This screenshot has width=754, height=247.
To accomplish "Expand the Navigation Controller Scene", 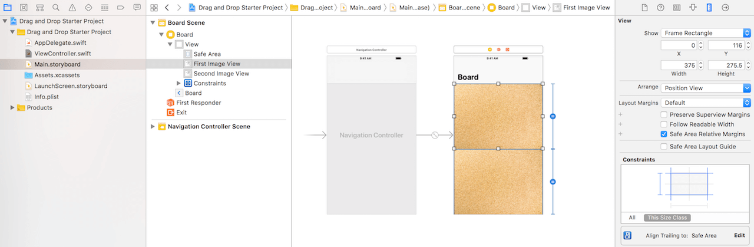I will pyautogui.click(x=153, y=127).
